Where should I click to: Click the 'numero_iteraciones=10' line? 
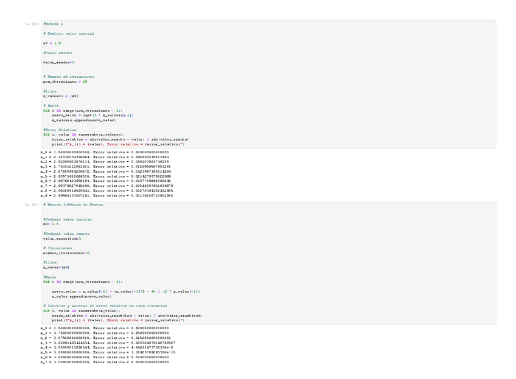[66, 253]
